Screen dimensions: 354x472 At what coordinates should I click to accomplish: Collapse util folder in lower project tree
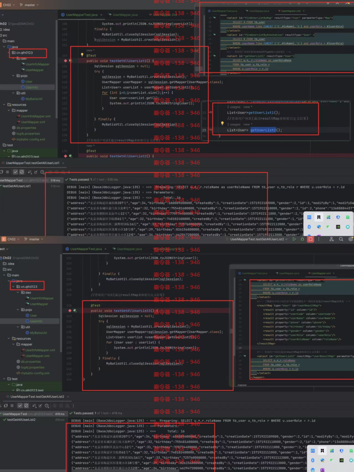pyautogui.click(x=18, y=327)
